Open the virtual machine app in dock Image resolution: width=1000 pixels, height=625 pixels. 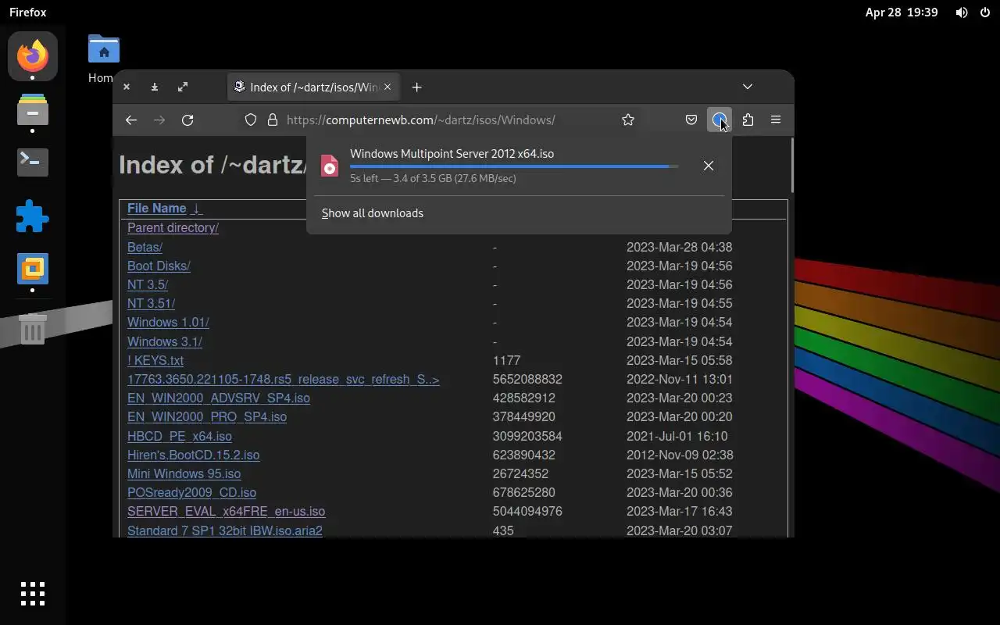pos(33,269)
